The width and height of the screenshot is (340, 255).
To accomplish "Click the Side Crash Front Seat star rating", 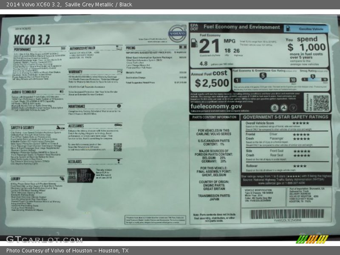I will (x=302, y=151).
